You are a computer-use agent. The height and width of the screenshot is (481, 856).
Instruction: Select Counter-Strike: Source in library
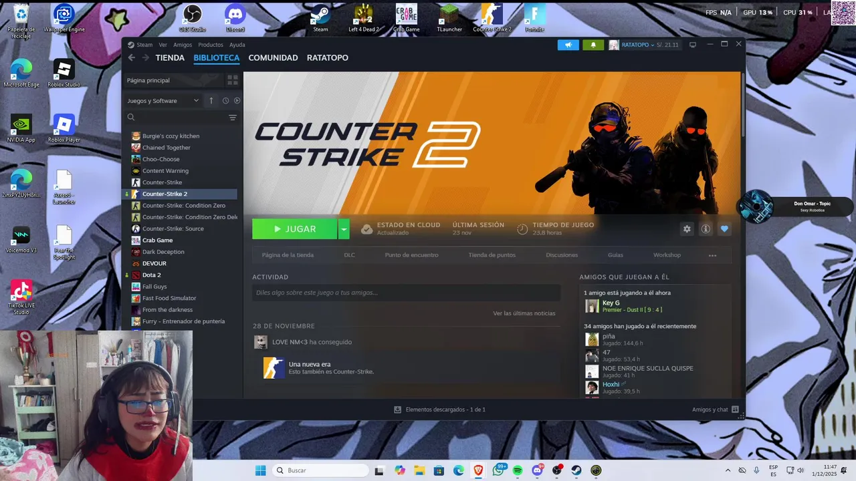click(173, 228)
